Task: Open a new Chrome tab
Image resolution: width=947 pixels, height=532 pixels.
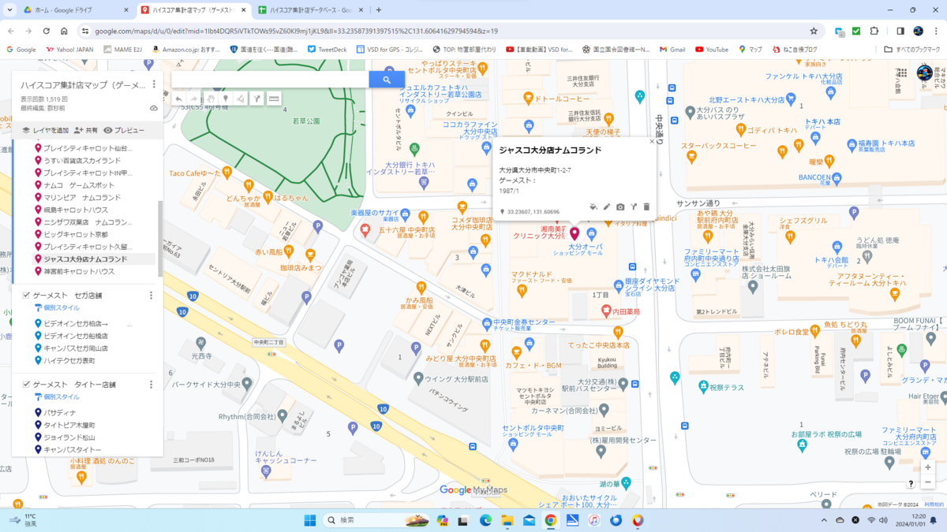Action: tap(379, 9)
